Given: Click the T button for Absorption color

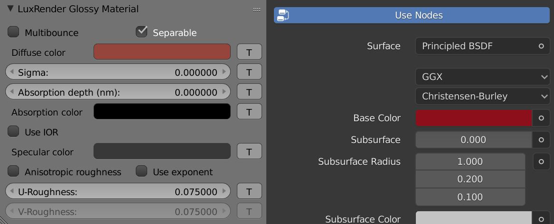Looking at the screenshot, I should (249, 112).
